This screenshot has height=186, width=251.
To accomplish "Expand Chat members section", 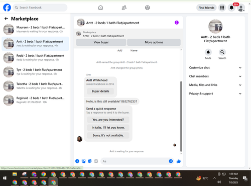I will click(215, 76).
